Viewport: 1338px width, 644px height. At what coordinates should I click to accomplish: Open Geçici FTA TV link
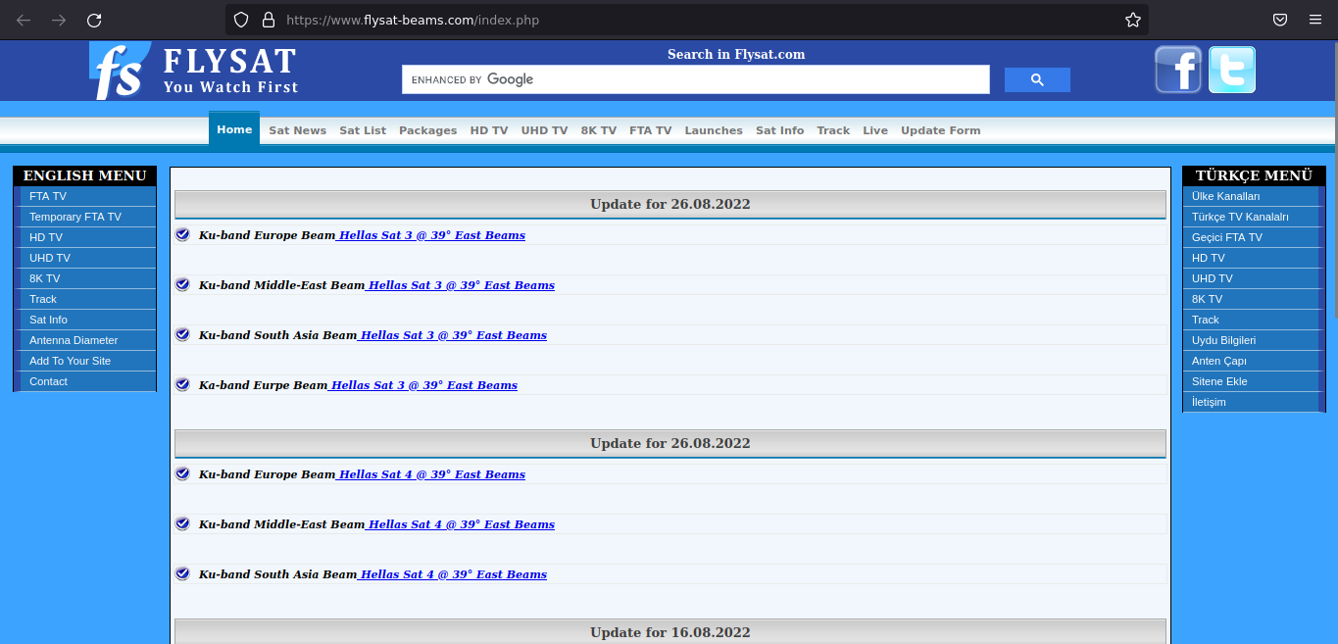(1254, 237)
